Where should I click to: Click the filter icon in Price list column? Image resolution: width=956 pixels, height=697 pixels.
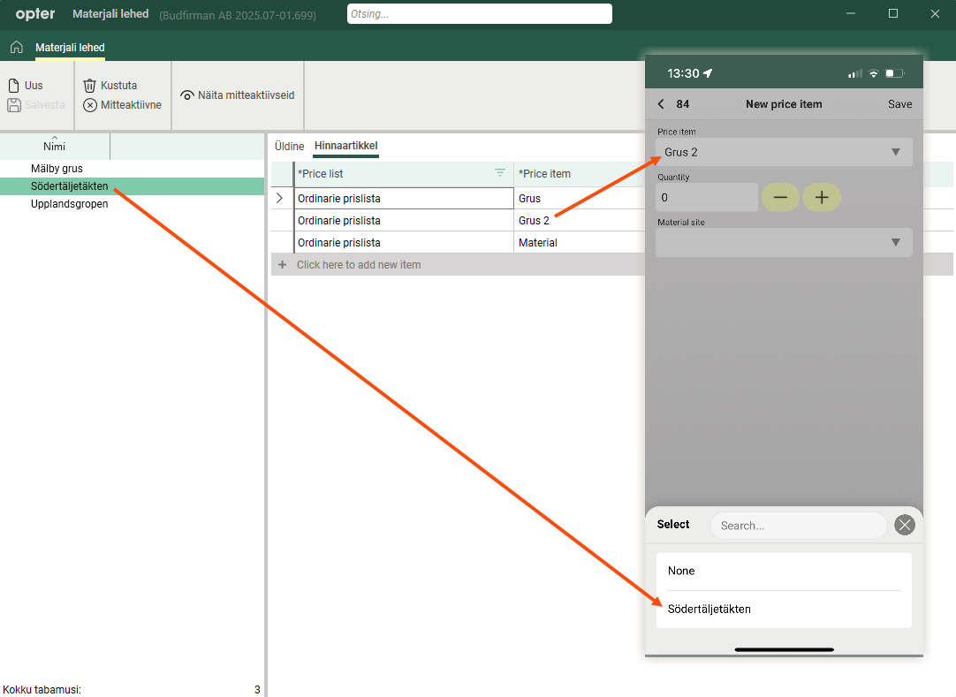coord(500,173)
